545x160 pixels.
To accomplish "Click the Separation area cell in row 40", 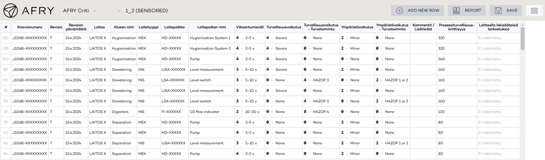I will tap(124, 133).
